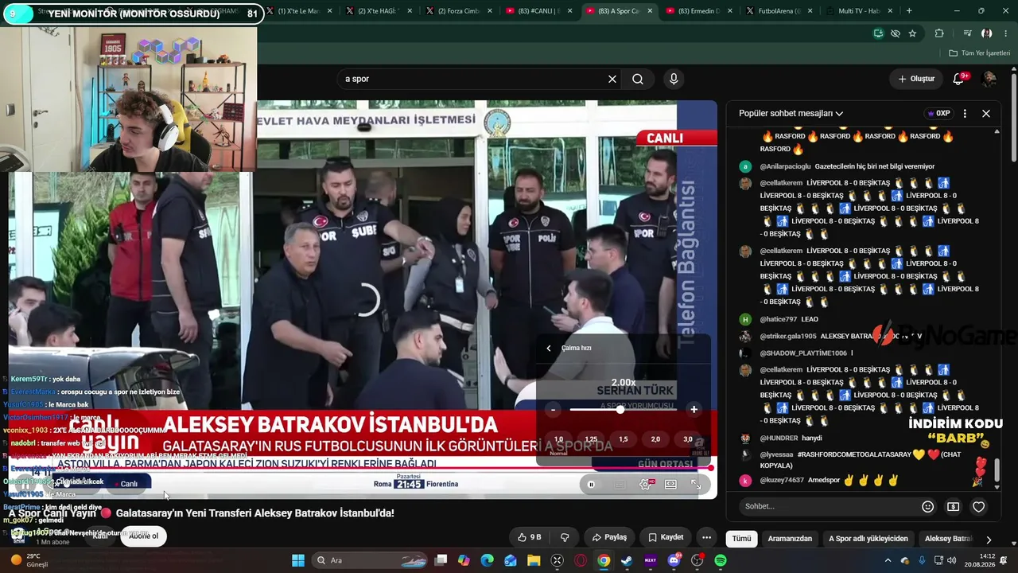Open the new browser tab
1018x573 pixels.
click(x=909, y=11)
